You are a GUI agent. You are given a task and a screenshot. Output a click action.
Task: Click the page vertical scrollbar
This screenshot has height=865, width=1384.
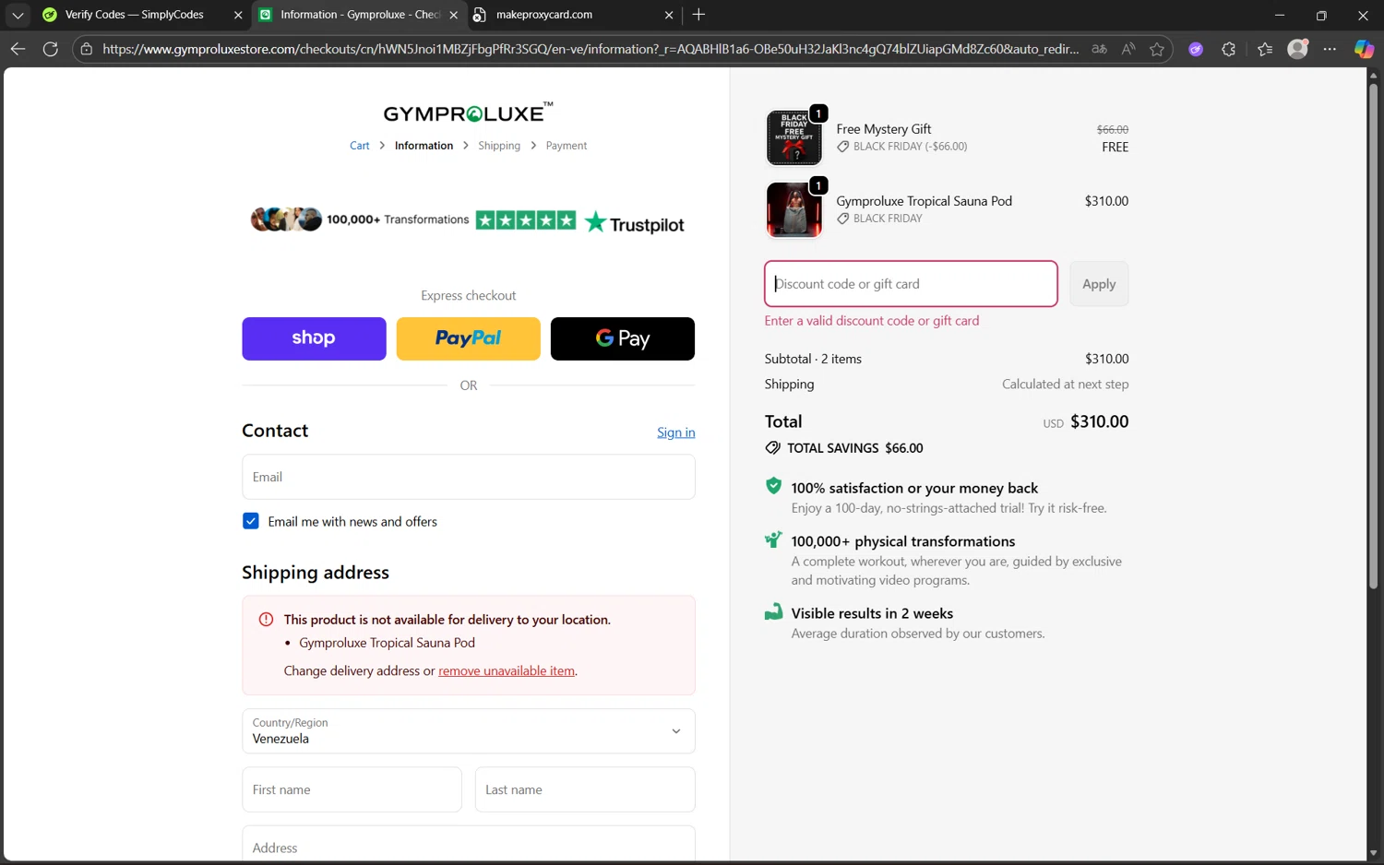pyautogui.click(x=1373, y=337)
